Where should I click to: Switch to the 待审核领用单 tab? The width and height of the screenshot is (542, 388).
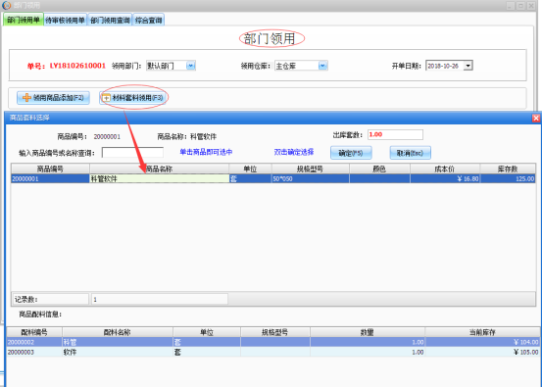point(65,20)
